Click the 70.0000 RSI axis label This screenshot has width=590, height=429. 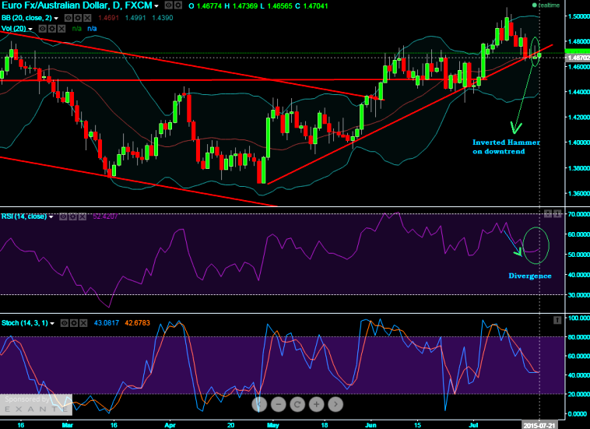pyautogui.click(x=578, y=214)
